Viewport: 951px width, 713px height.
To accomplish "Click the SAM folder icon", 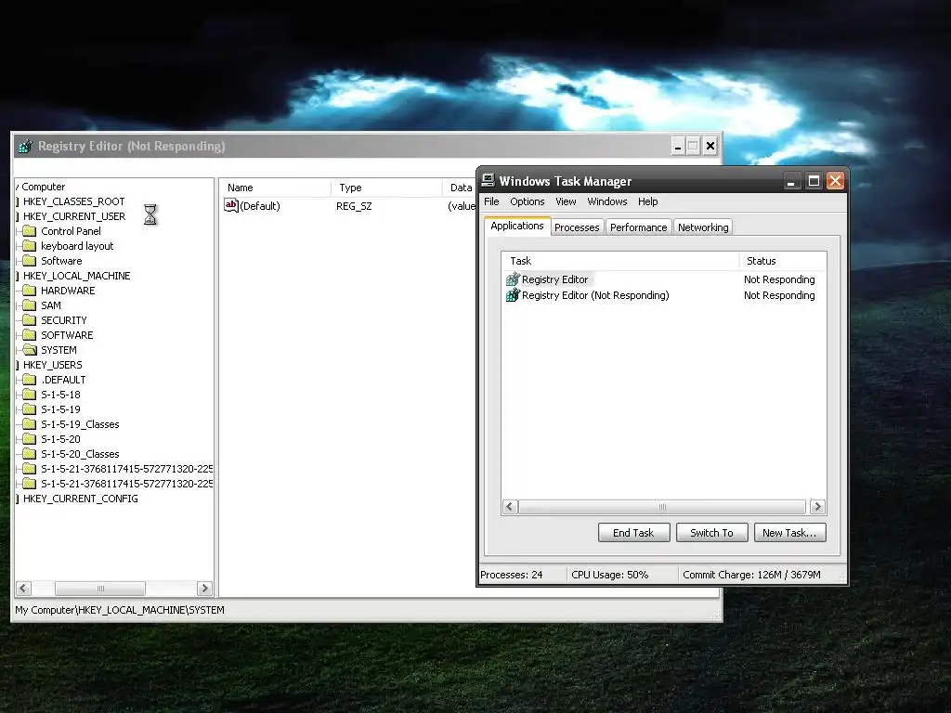I will point(29,305).
